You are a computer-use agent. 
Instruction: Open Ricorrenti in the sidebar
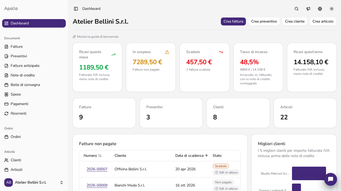(x=34, y=114)
